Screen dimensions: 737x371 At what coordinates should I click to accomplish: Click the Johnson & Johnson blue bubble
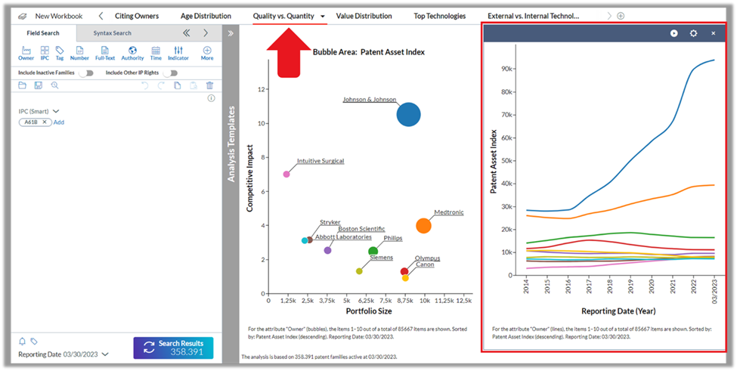(408, 115)
